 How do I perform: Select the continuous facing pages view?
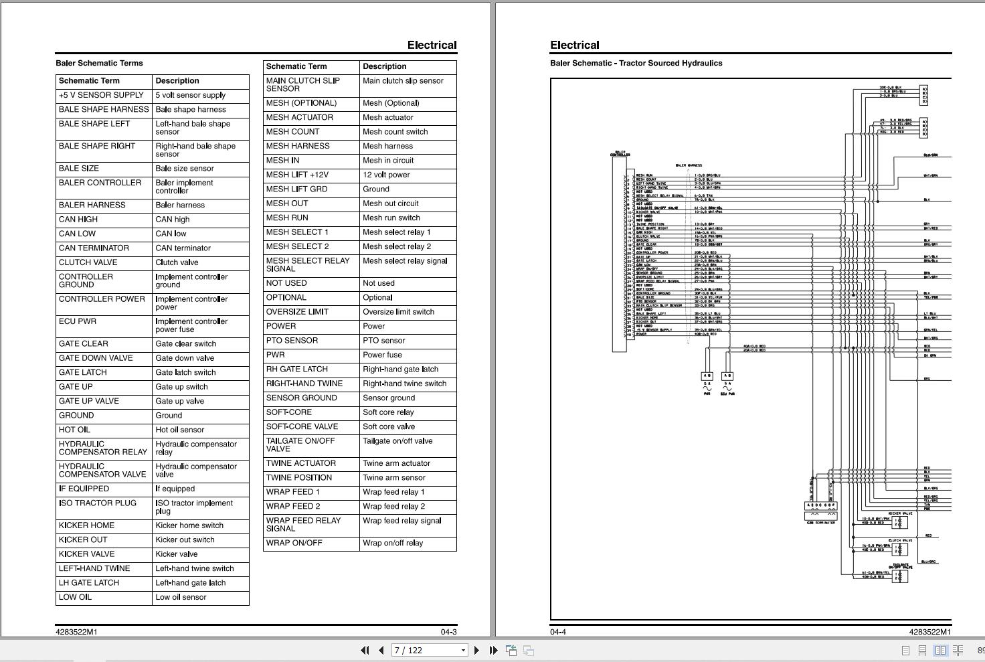[x=958, y=651]
